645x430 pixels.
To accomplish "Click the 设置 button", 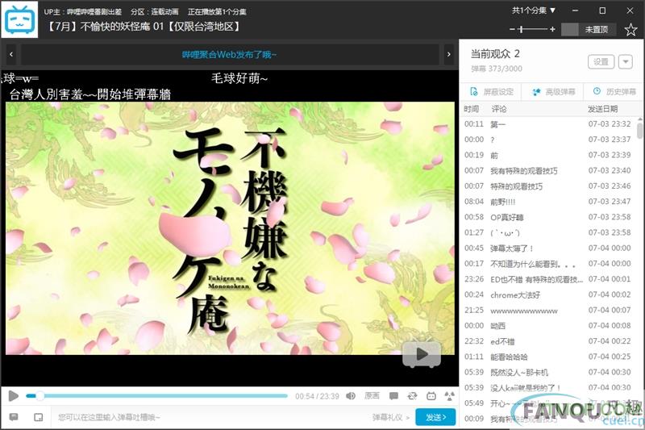I will point(601,62).
